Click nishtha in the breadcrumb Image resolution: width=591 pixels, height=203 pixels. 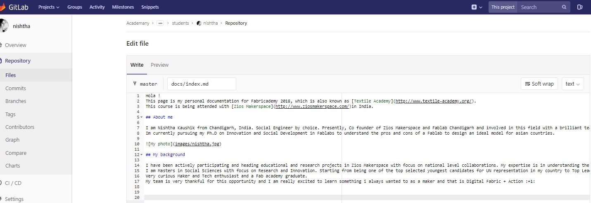210,23
